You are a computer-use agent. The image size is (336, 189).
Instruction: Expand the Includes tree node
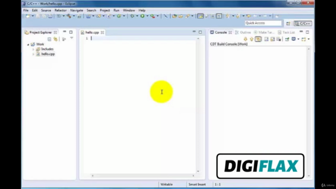[x=33, y=49]
